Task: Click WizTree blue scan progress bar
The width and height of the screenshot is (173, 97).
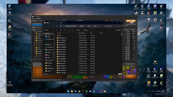Action: coord(37,25)
